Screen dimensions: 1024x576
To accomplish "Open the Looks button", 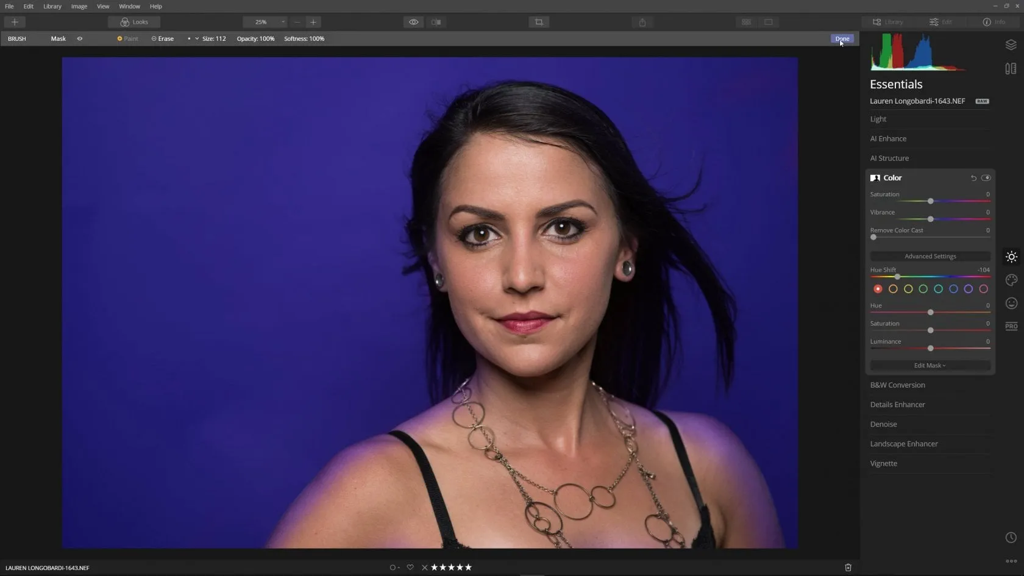I will click(134, 22).
